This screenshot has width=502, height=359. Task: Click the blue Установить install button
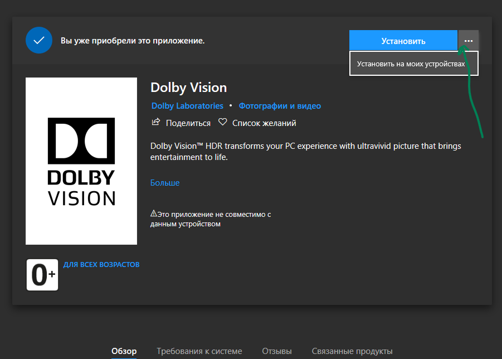click(403, 40)
